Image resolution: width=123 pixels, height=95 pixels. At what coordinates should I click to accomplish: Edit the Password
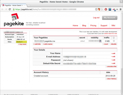(x=113, y=60)
